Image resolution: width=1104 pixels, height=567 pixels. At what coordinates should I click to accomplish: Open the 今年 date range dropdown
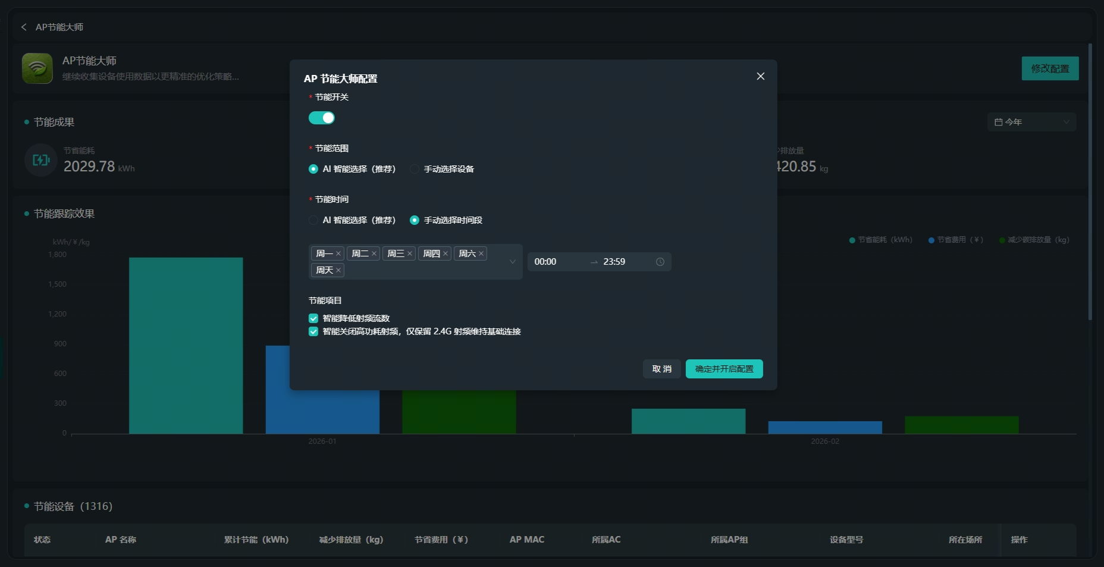pyautogui.click(x=1031, y=122)
